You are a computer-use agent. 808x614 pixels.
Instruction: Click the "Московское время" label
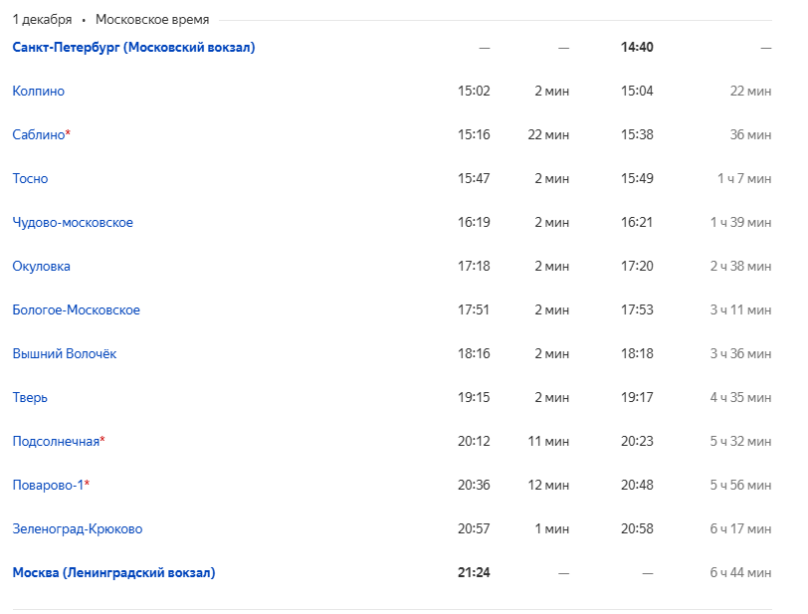pos(152,19)
